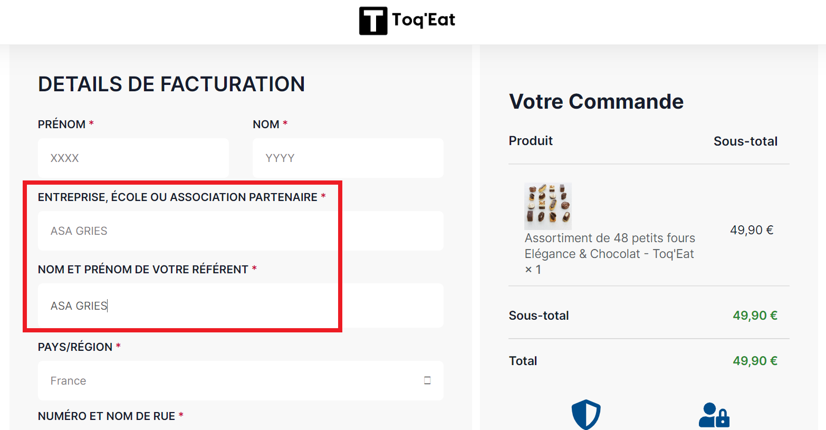Click the NOM field label

click(266, 125)
